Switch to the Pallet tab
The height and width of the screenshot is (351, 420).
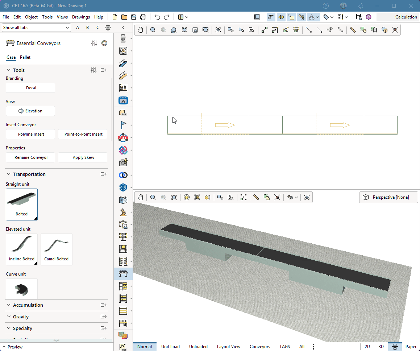25,57
